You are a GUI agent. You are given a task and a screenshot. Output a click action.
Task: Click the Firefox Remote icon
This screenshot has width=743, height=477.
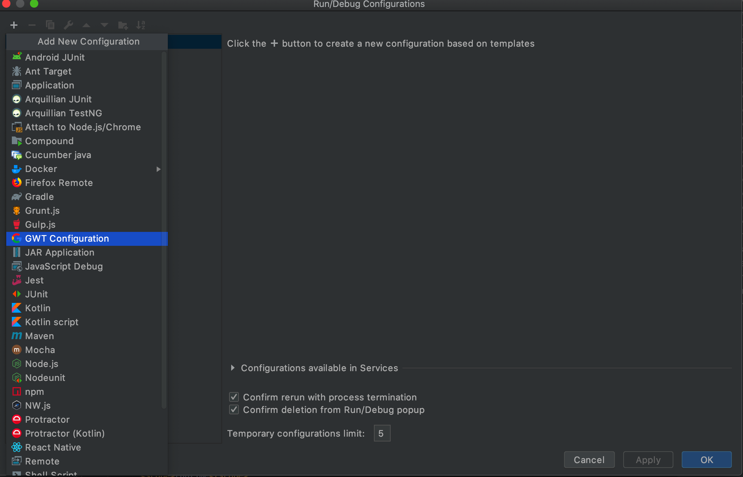[x=17, y=182]
